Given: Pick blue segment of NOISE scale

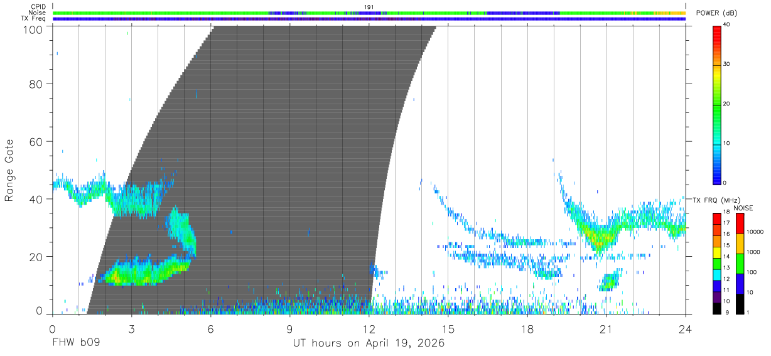Looking at the screenshot, I should coord(740,284).
